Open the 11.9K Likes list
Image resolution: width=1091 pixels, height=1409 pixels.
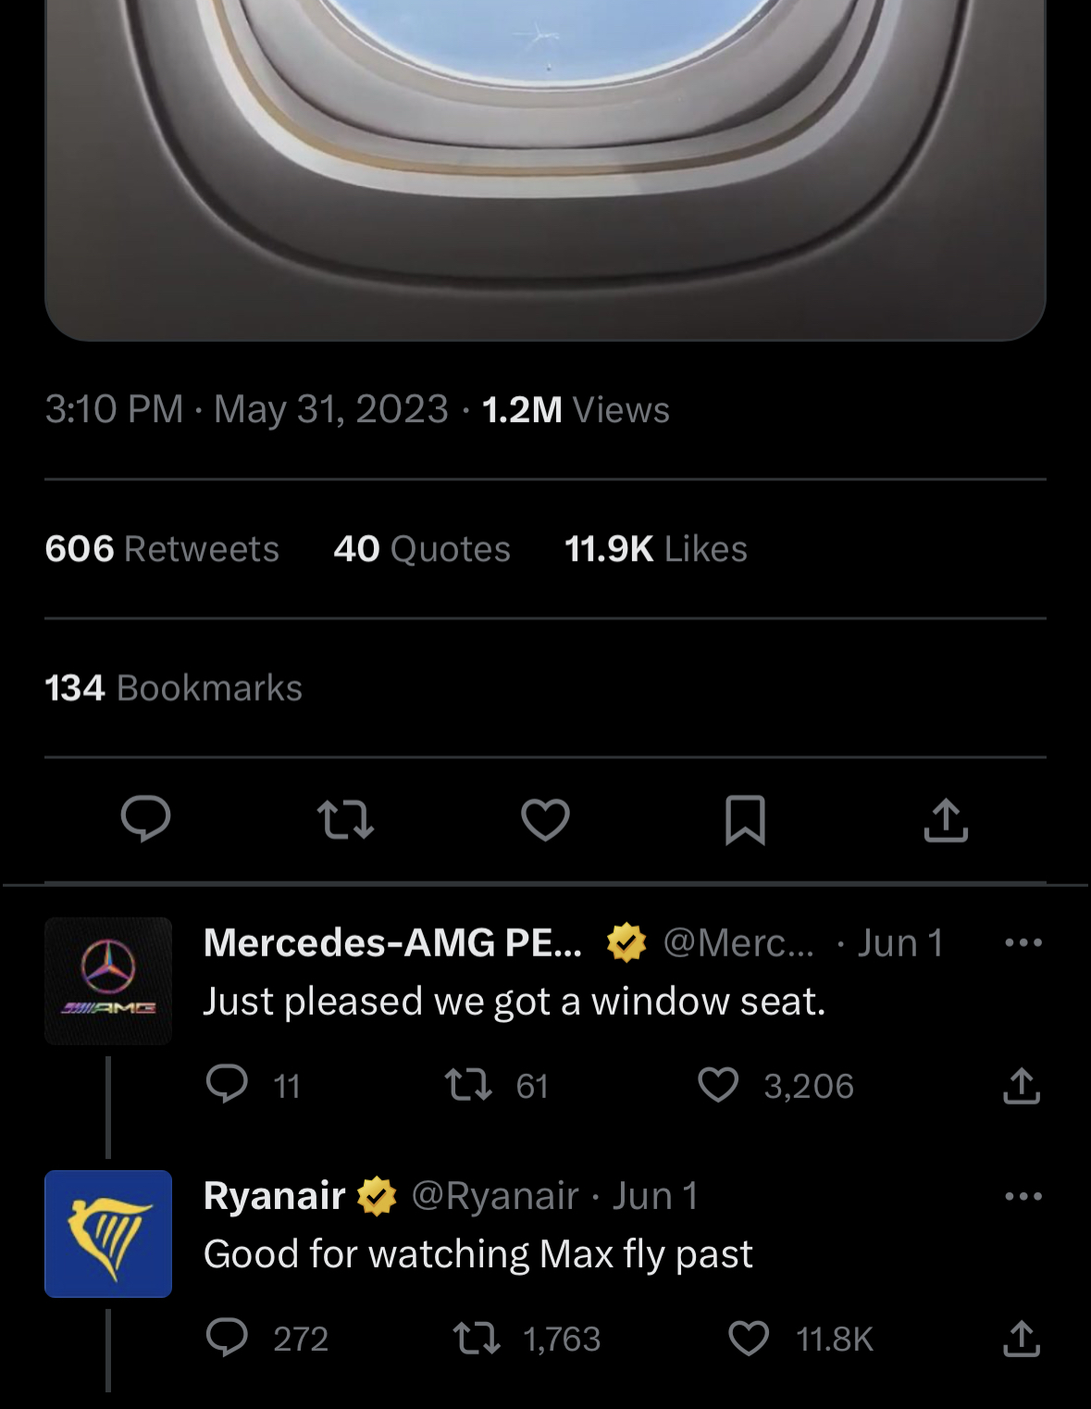pyautogui.click(x=655, y=549)
